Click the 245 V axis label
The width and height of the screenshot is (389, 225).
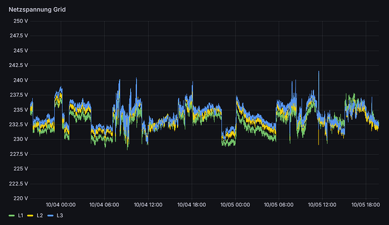pos(21,51)
